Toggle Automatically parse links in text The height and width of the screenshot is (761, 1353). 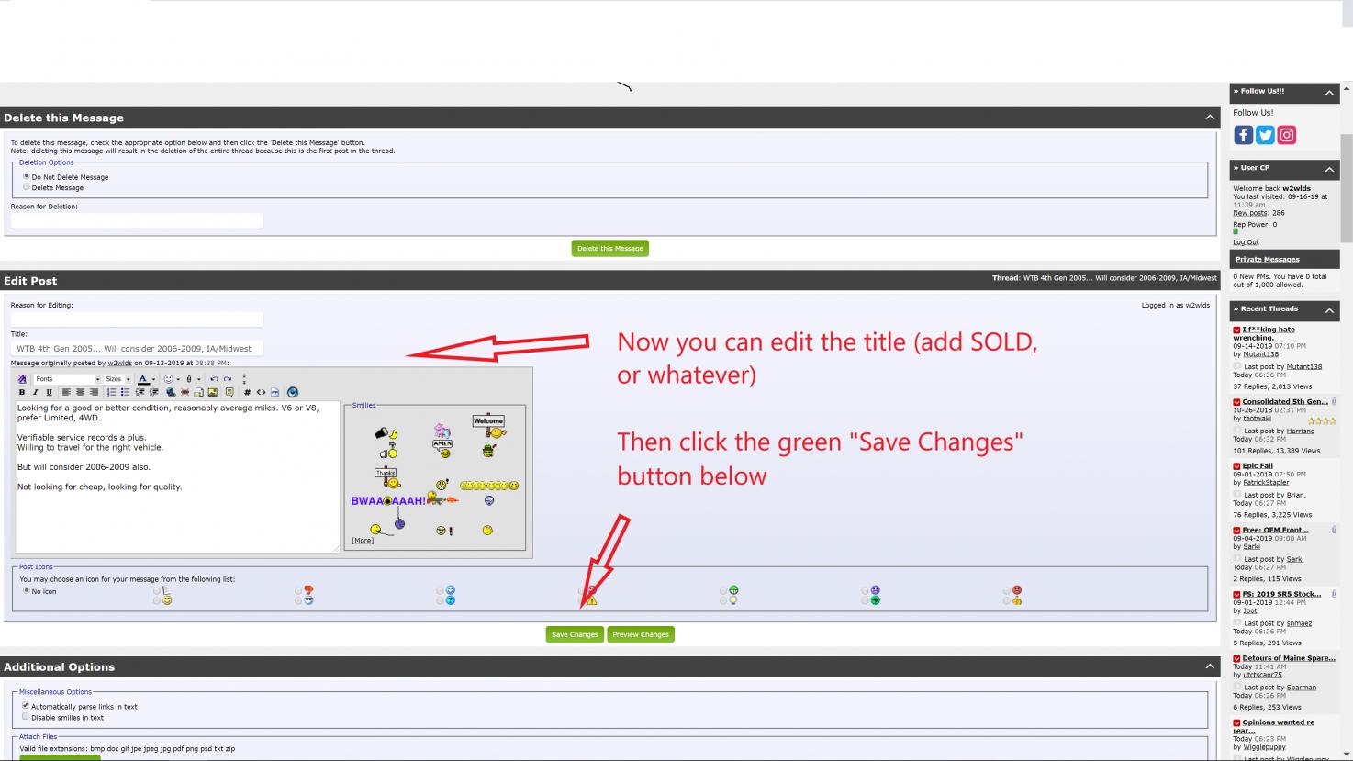tap(26, 706)
